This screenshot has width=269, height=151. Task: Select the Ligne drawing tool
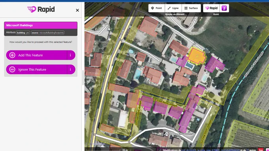(173, 8)
